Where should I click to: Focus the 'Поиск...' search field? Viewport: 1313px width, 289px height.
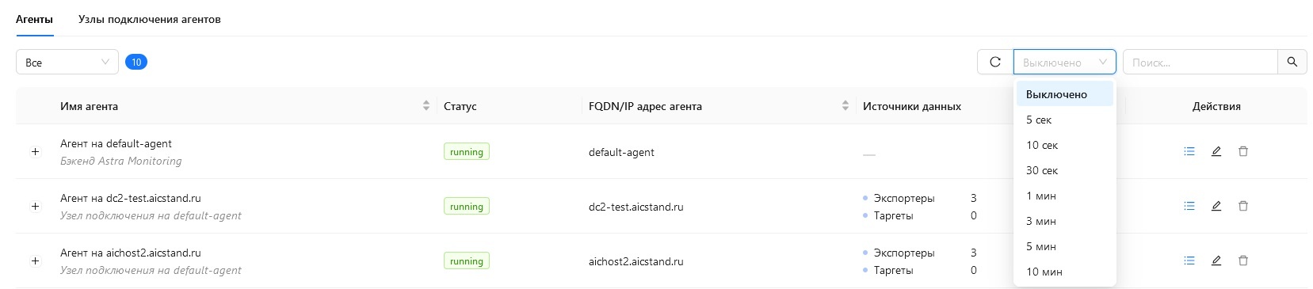click(x=1200, y=62)
